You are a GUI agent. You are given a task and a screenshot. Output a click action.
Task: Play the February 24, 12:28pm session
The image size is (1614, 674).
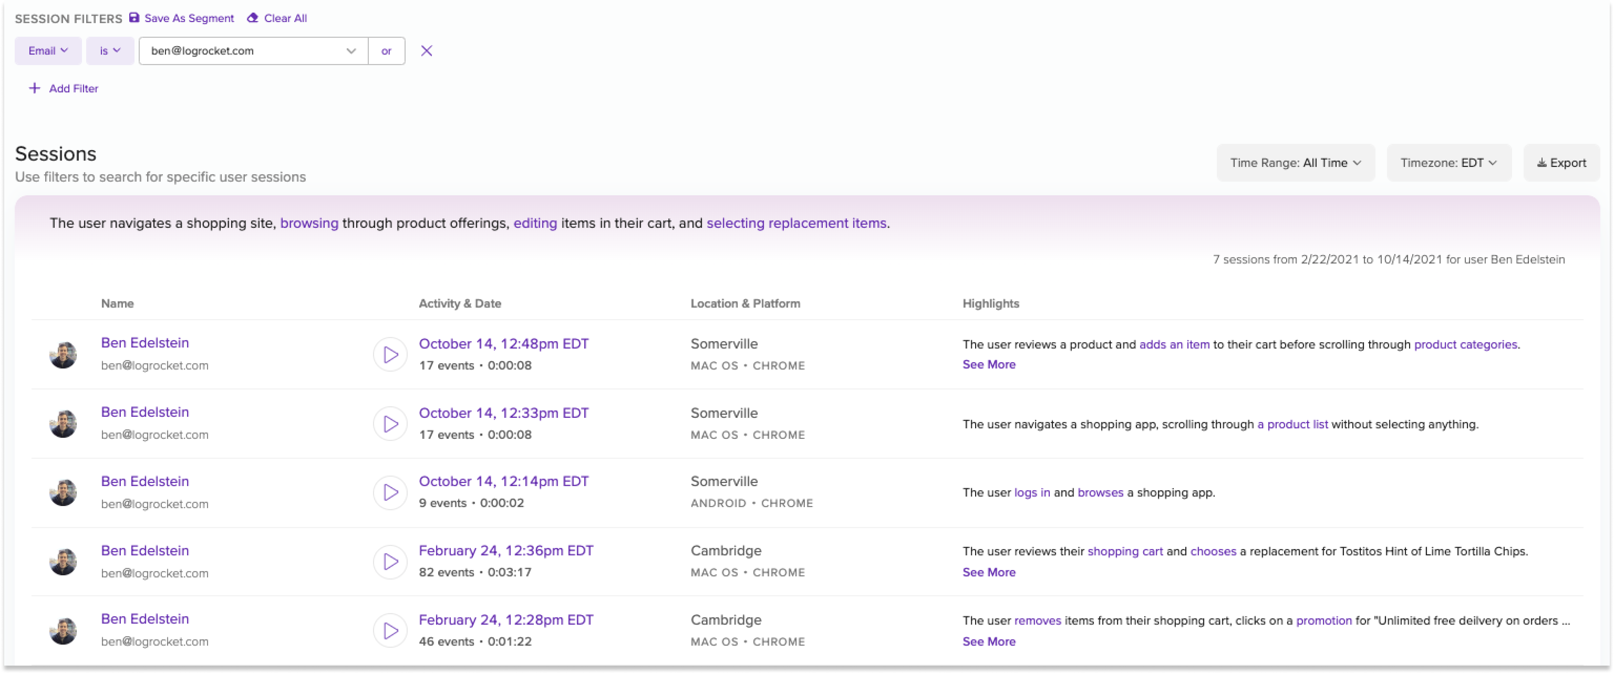[390, 630]
